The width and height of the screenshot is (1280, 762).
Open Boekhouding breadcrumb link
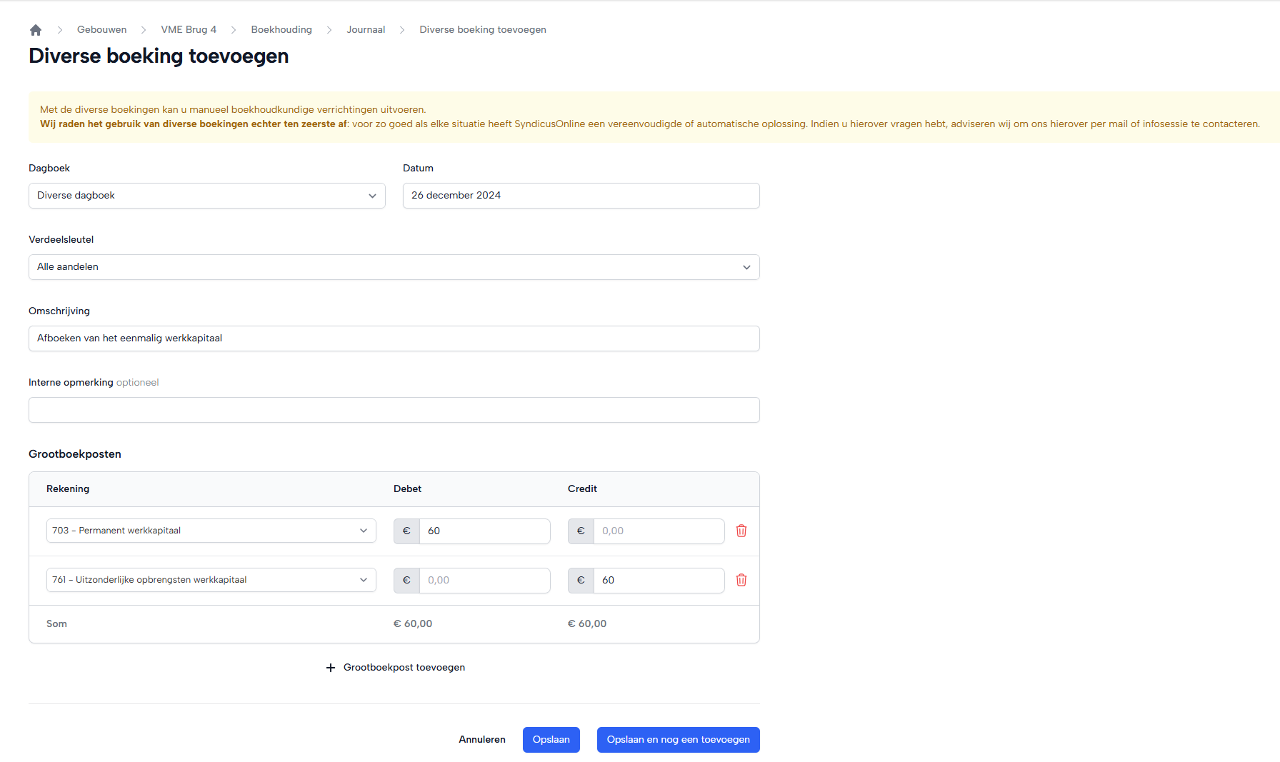tap(281, 30)
